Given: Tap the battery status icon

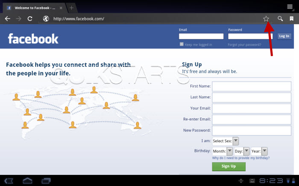Looking at the screenshot, I should (x=294, y=180).
